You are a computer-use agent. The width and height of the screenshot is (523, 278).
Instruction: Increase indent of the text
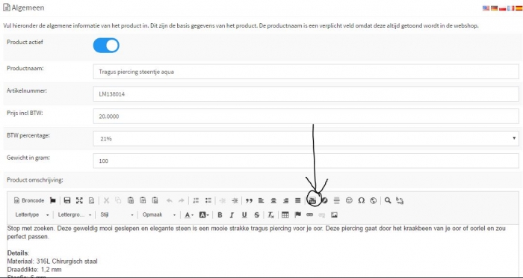tap(235, 200)
